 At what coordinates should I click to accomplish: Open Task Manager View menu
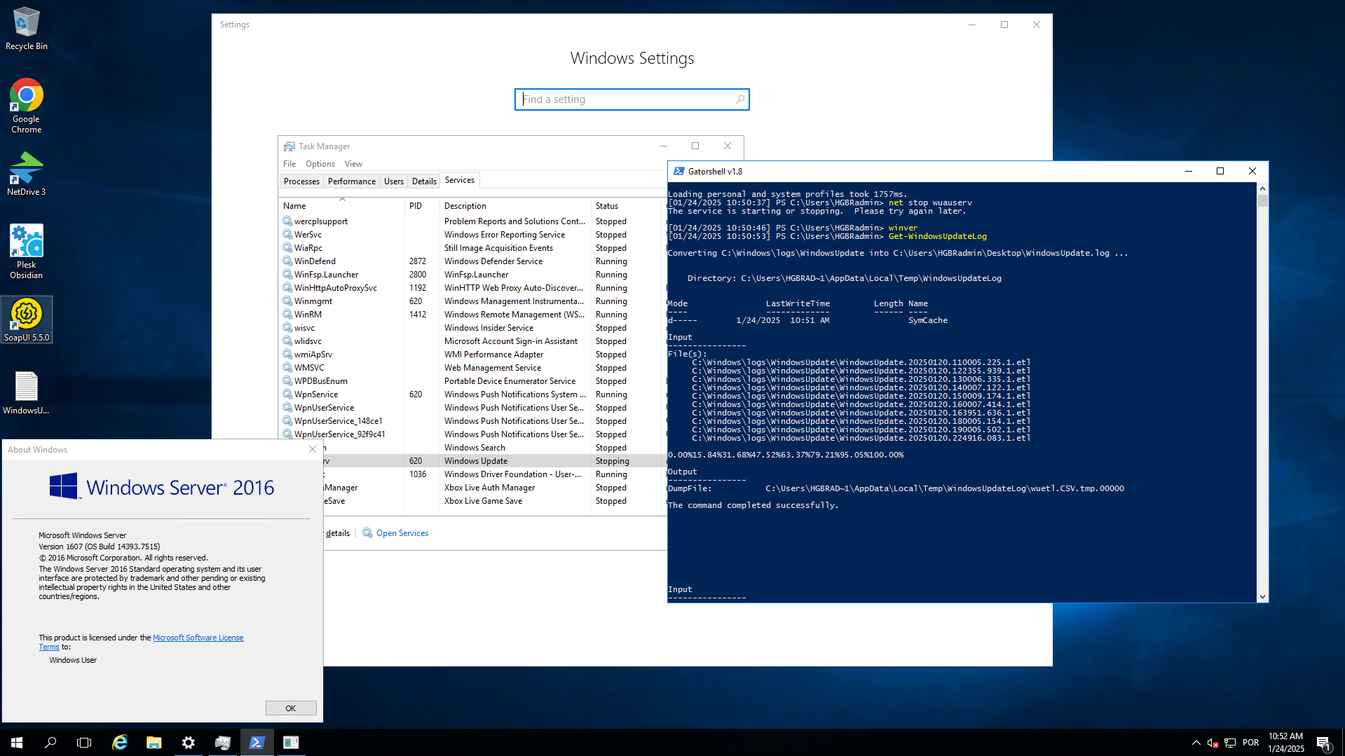[x=353, y=164]
